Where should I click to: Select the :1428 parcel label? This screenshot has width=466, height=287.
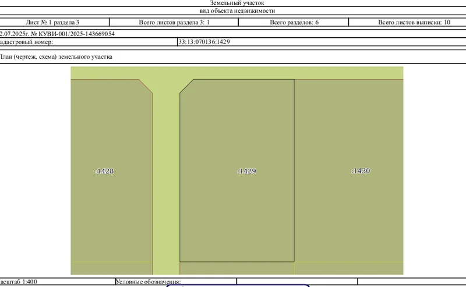[104, 171]
